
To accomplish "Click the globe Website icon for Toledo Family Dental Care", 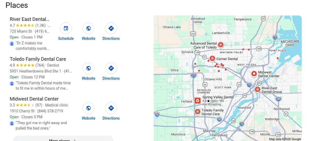I will (x=89, y=68).
